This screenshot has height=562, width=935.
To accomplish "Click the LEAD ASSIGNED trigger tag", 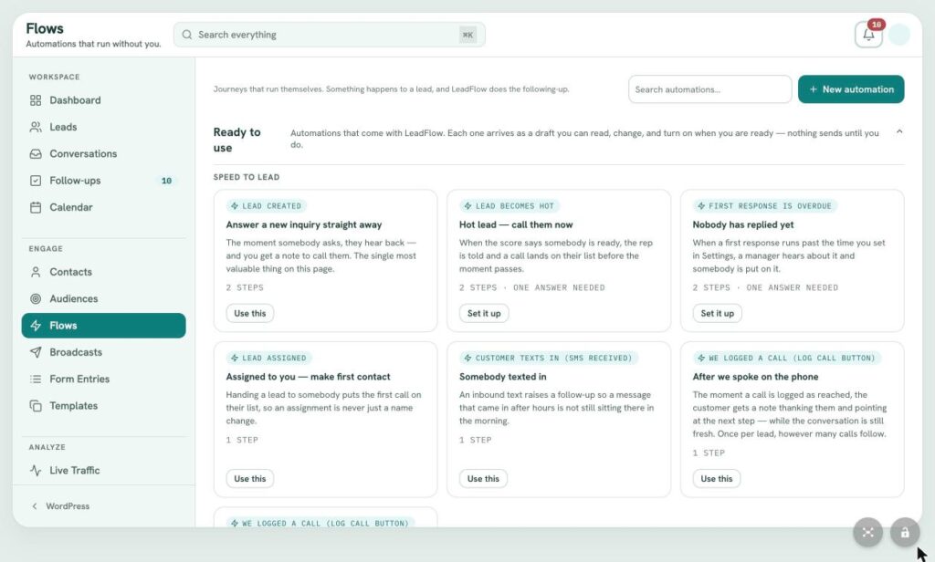I will coord(269,359).
